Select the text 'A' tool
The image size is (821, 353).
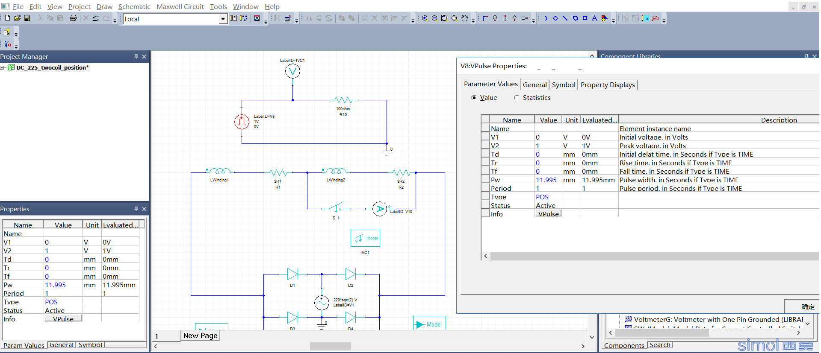coord(594,18)
